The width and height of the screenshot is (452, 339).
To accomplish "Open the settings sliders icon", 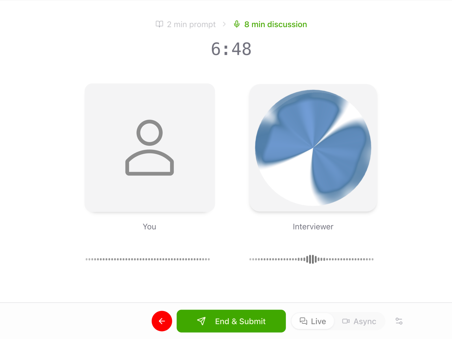I will 399,321.
